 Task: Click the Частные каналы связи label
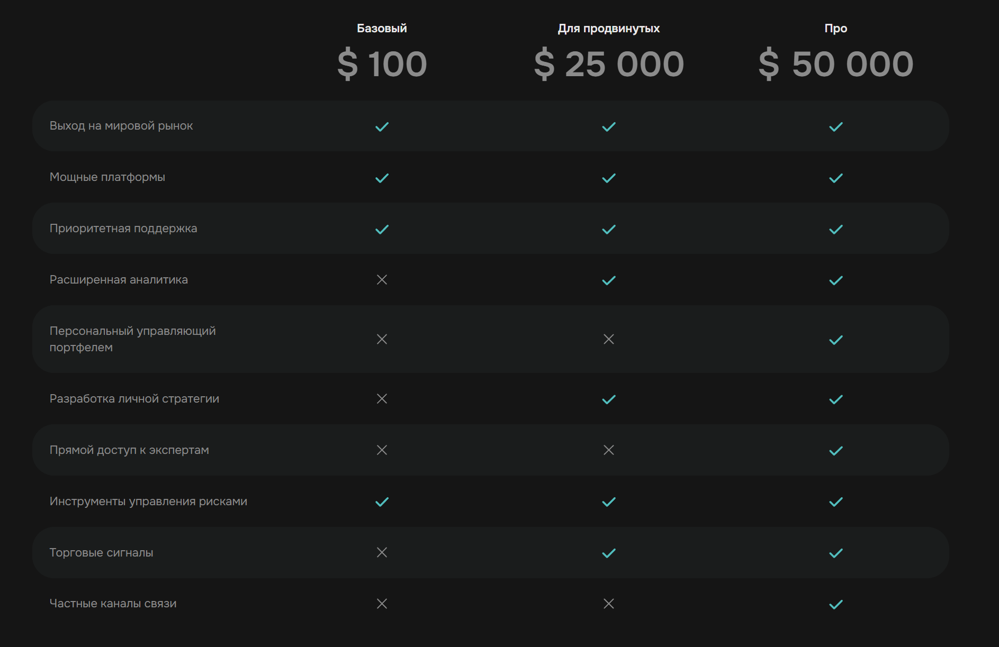[x=113, y=604]
